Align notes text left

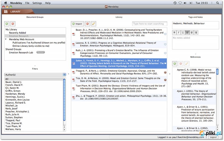(x=187, y=33)
